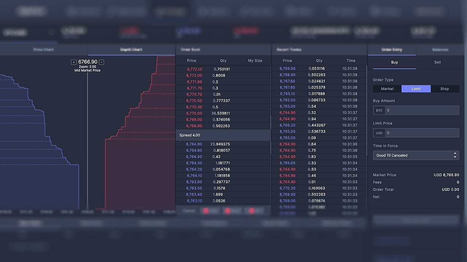Click Recent Trades Time column header
The width and height of the screenshot is (467, 262).
(x=351, y=61)
